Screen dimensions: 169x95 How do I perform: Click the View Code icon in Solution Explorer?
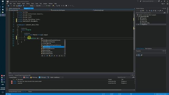pyautogui.click(x=158, y=11)
